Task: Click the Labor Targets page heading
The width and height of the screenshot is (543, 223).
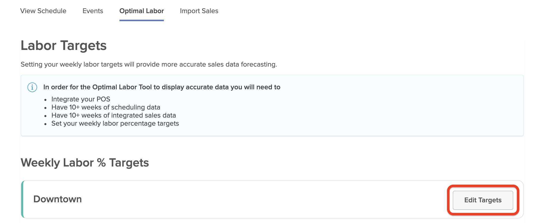Action: point(64,46)
